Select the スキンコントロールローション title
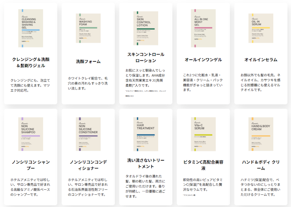The width and height of the screenshot is (291, 207). 145,57
